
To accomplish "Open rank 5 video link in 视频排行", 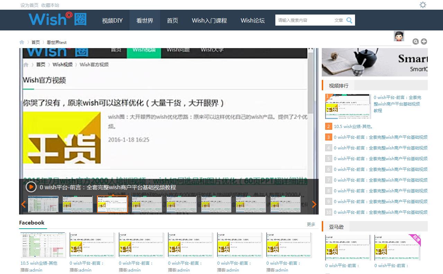I will pyautogui.click(x=381, y=158).
